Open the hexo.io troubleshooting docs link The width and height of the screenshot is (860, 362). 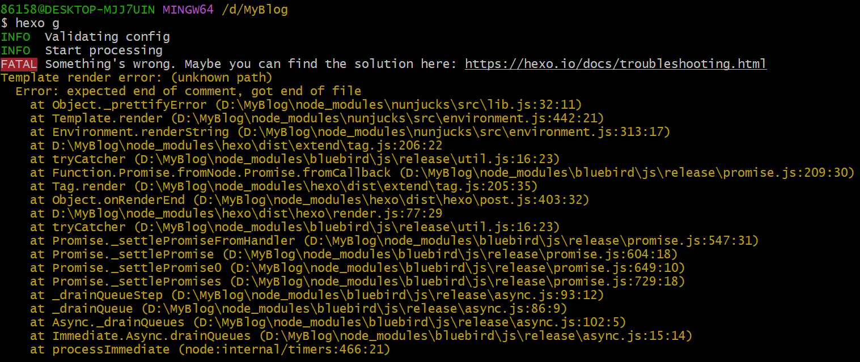pyautogui.click(x=615, y=64)
